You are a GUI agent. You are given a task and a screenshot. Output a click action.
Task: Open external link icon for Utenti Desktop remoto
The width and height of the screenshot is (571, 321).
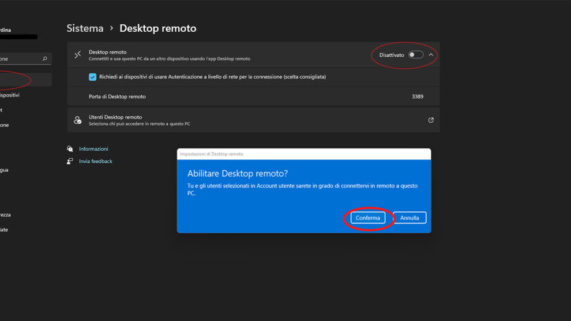coord(431,120)
